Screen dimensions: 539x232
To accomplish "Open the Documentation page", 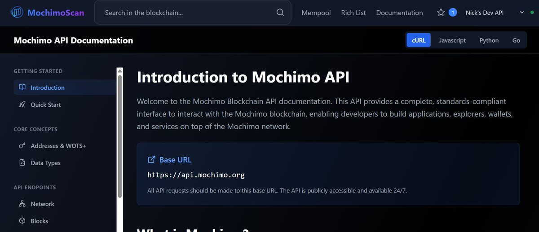I will click(x=399, y=13).
